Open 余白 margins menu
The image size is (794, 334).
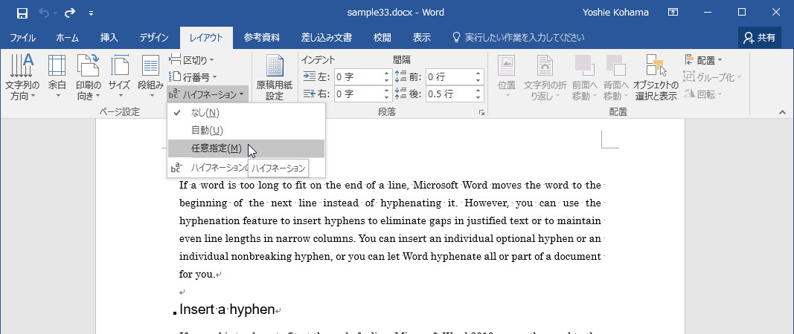[57, 76]
